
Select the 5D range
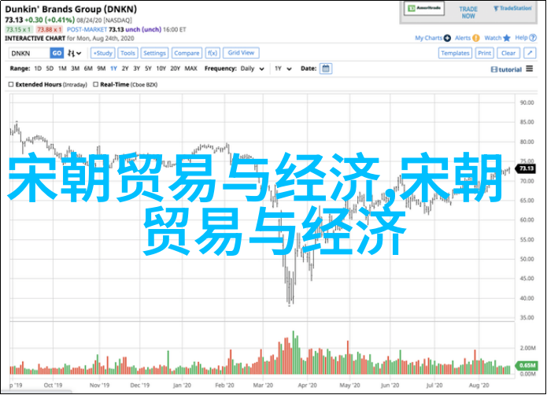[x=50, y=68]
